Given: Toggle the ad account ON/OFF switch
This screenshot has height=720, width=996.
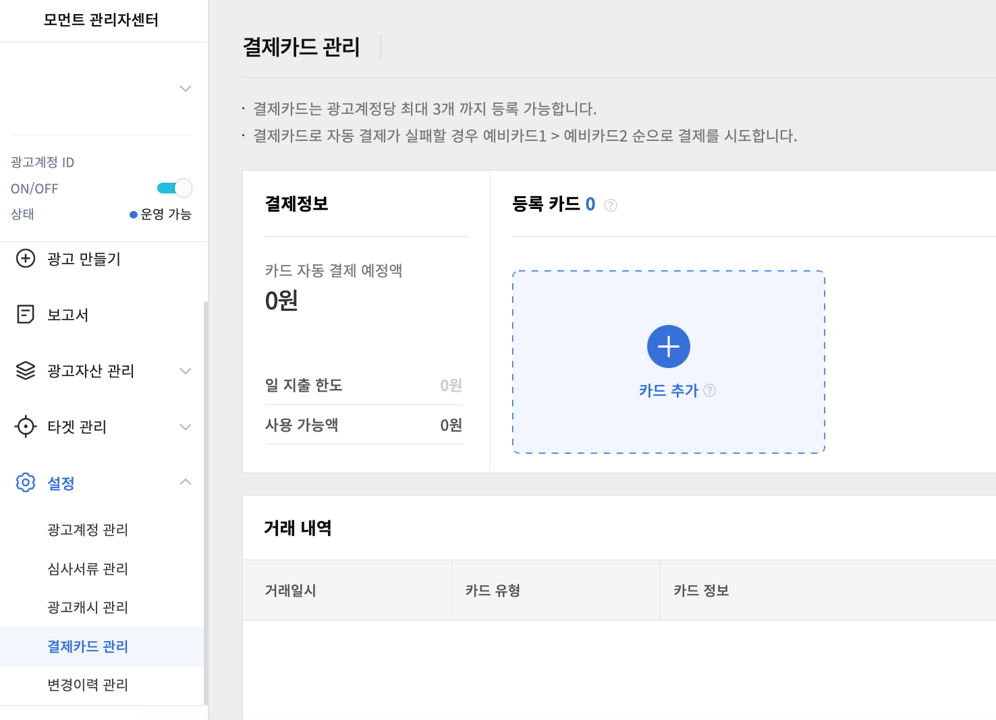Looking at the screenshot, I should (x=175, y=188).
